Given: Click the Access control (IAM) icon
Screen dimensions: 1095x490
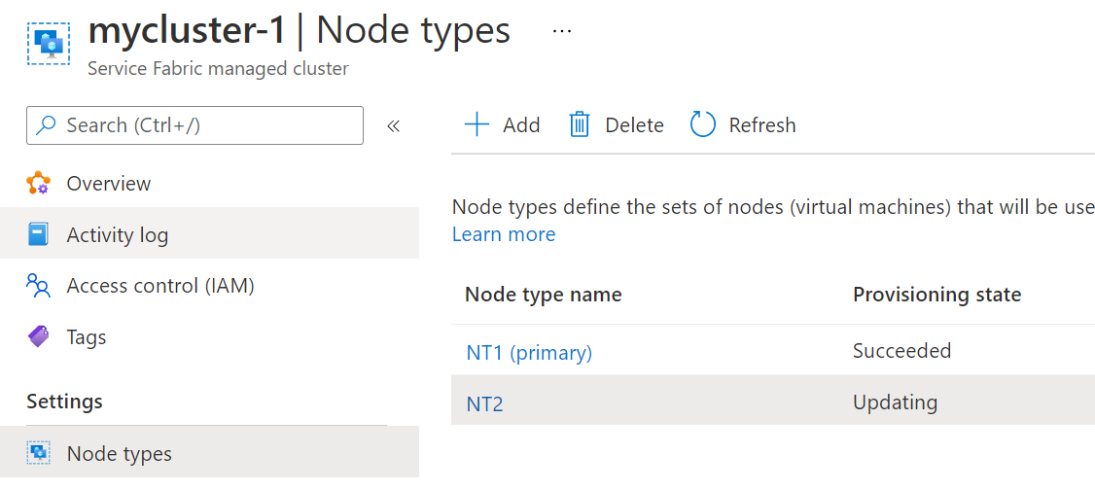Looking at the screenshot, I should (x=39, y=286).
